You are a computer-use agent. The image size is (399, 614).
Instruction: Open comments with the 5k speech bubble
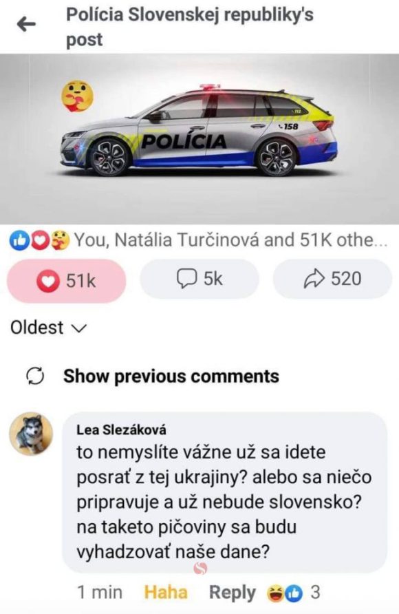coord(199,279)
